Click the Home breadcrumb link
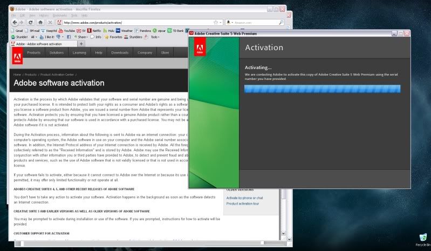This screenshot has width=431, height=251. point(17,74)
